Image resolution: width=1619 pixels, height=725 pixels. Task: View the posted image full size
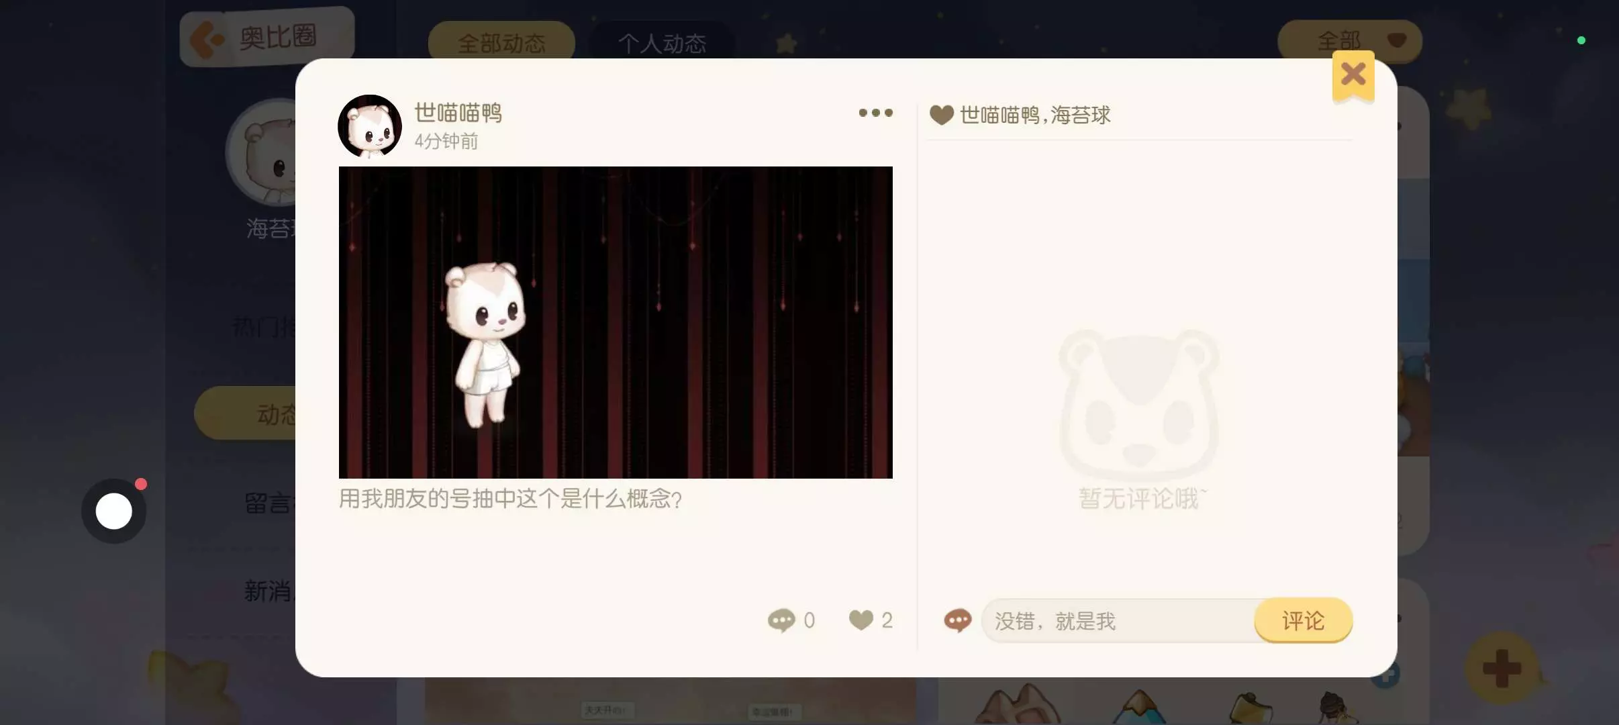pyautogui.click(x=616, y=322)
